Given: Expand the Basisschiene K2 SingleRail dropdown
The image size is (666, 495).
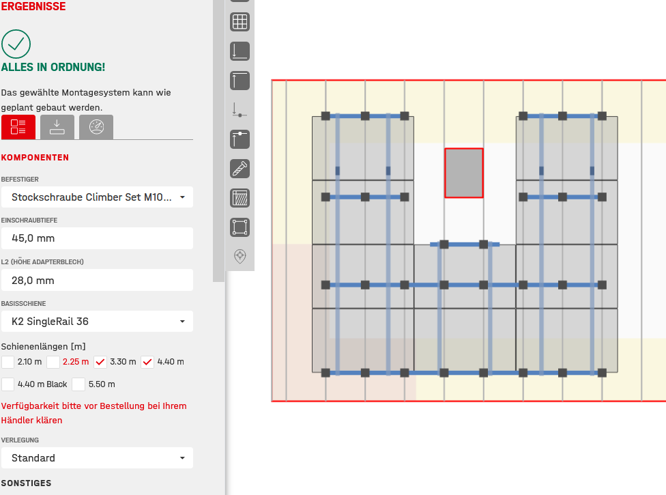Looking at the screenshot, I should point(97,321).
